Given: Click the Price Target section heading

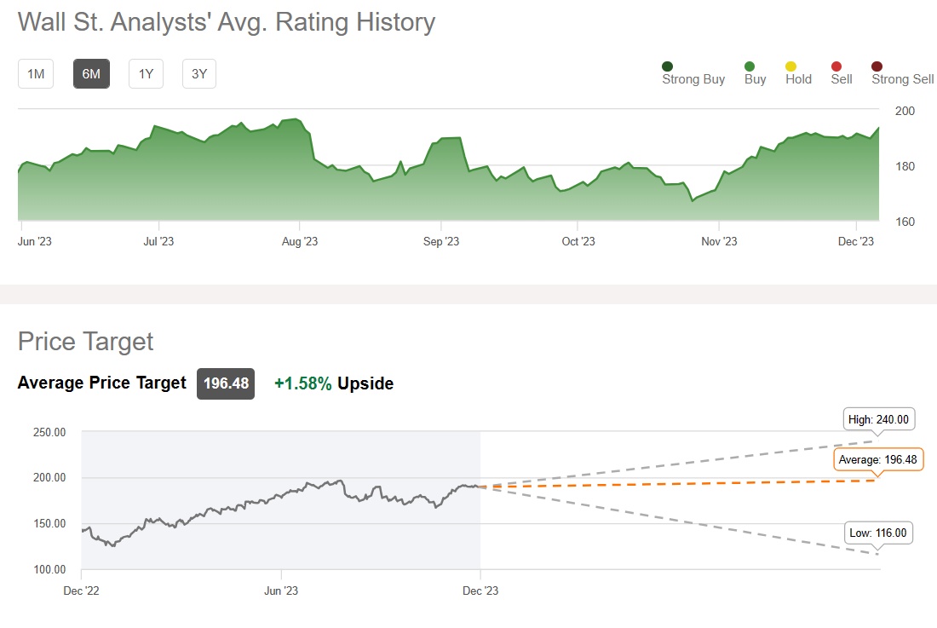Looking at the screenshot, I should coord(85,342).
